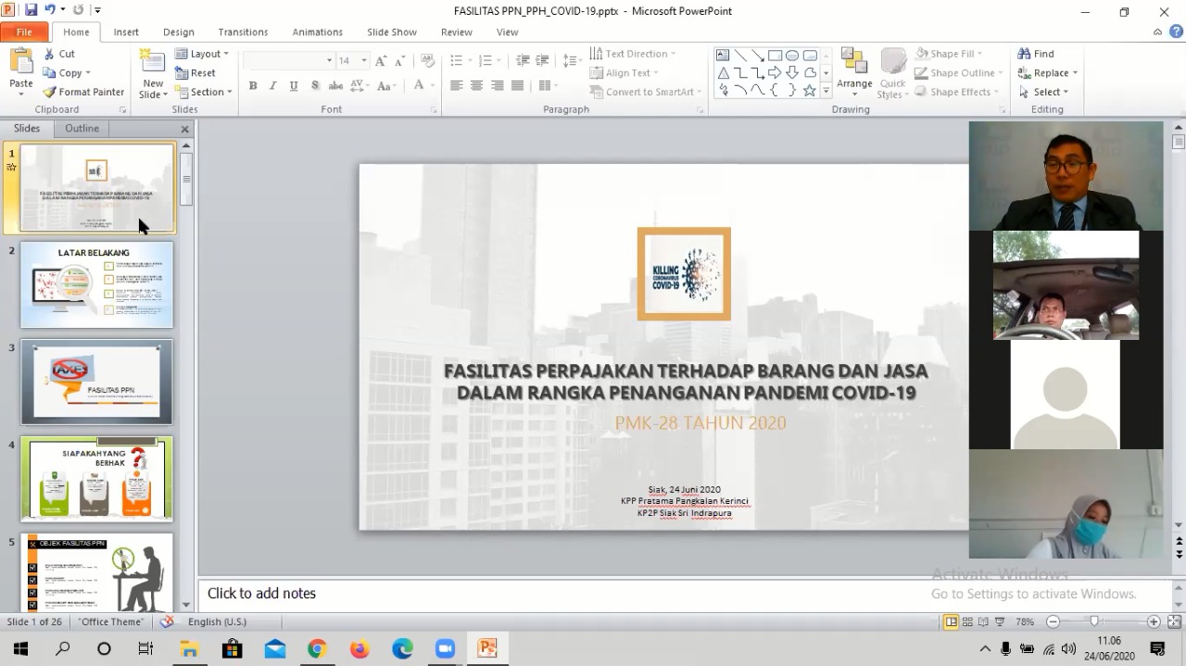The width and height of the screenshot is (1186, 666).
Task: Click the Cut scissors icon
Action: click(50, 54)
